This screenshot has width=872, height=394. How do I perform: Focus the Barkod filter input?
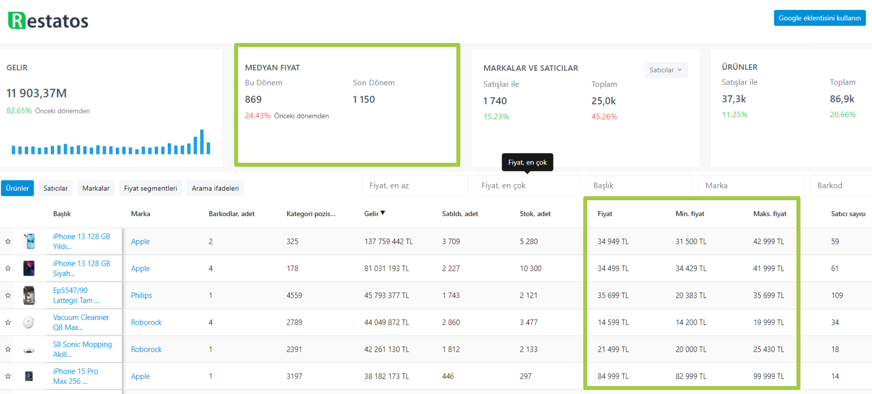[x=841, y=185]
